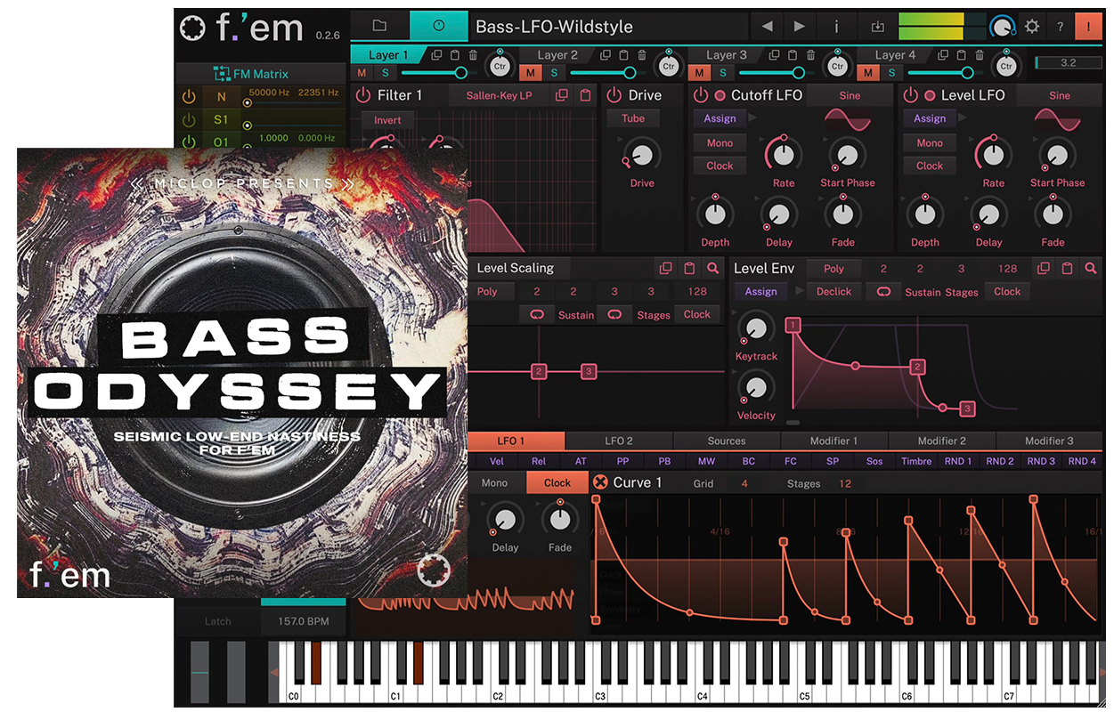The height and width of the screenshot is (712, 1114).
Task: Toggle the Level Env sustain loop icon
Action: 882,291
